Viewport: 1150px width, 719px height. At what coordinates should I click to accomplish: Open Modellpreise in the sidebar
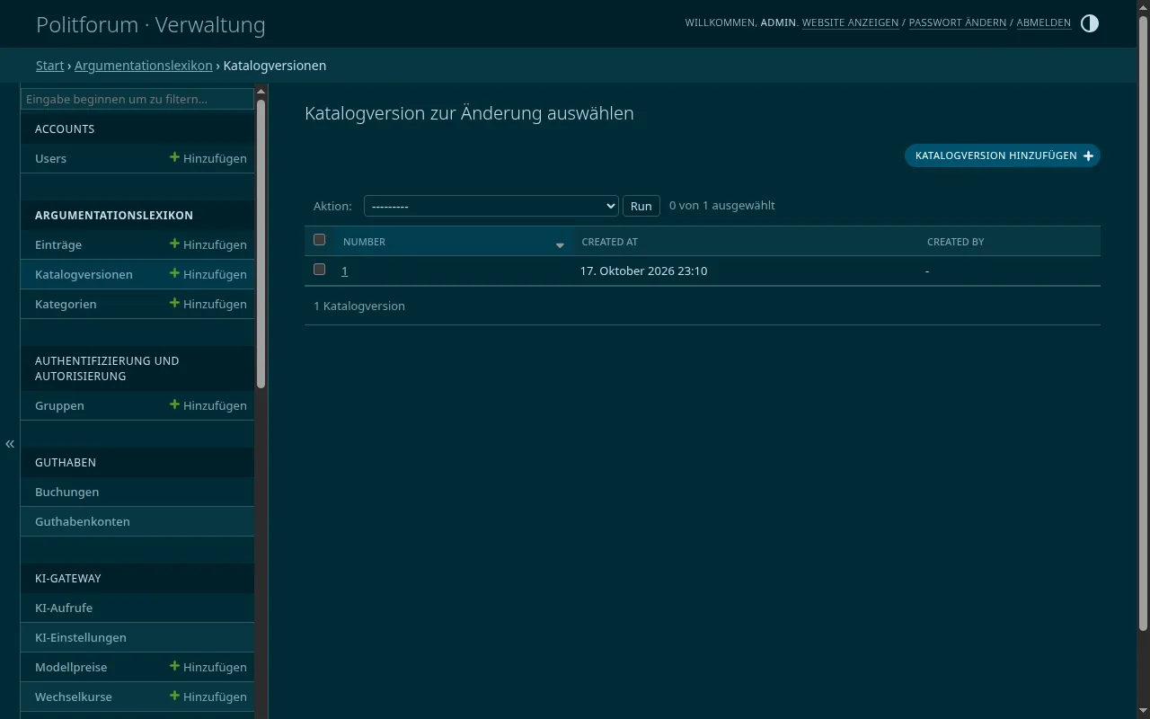[x=71, y=667]
